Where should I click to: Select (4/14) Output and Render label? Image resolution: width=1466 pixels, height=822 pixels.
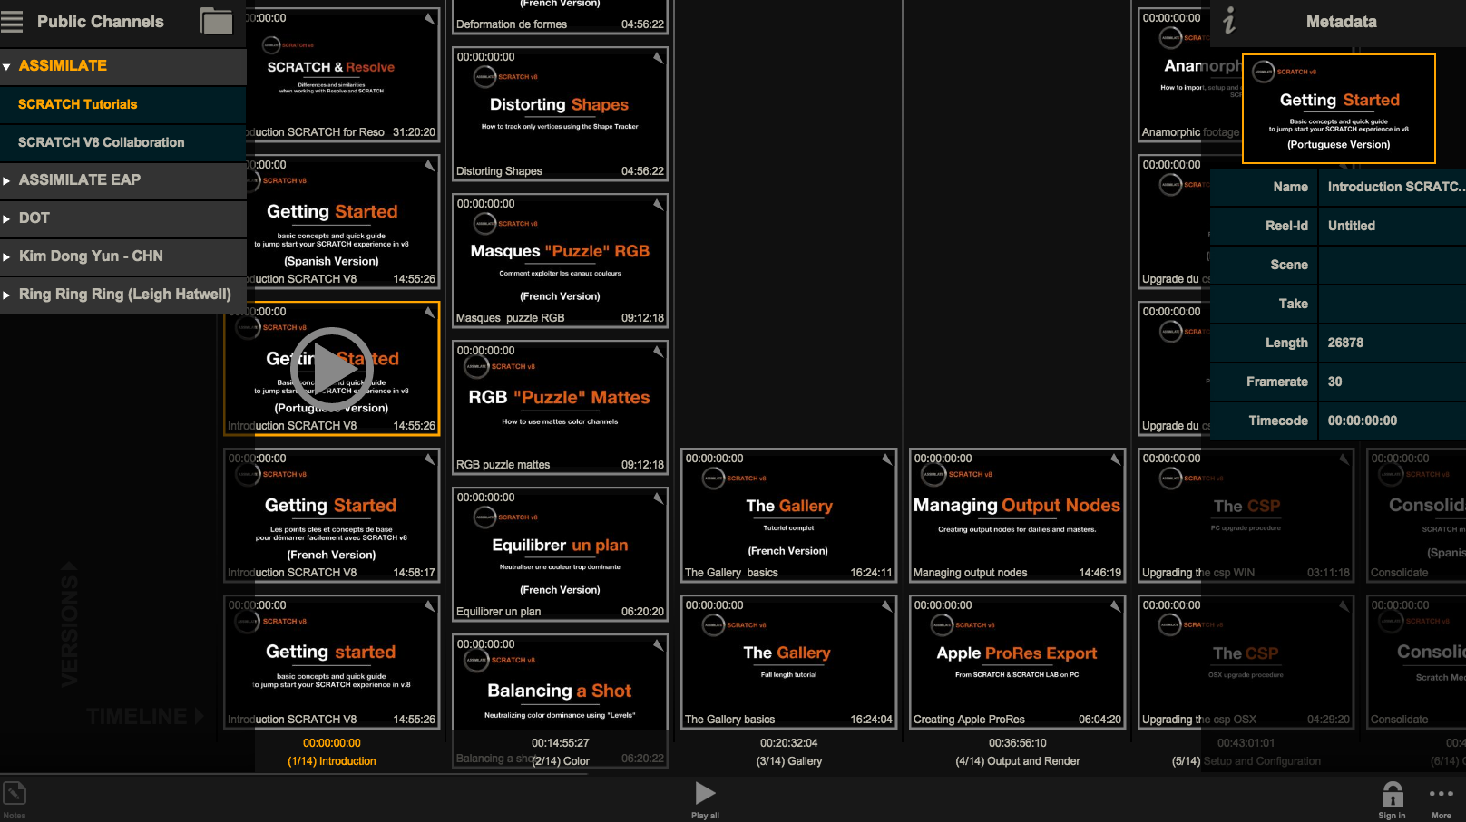1018,761
